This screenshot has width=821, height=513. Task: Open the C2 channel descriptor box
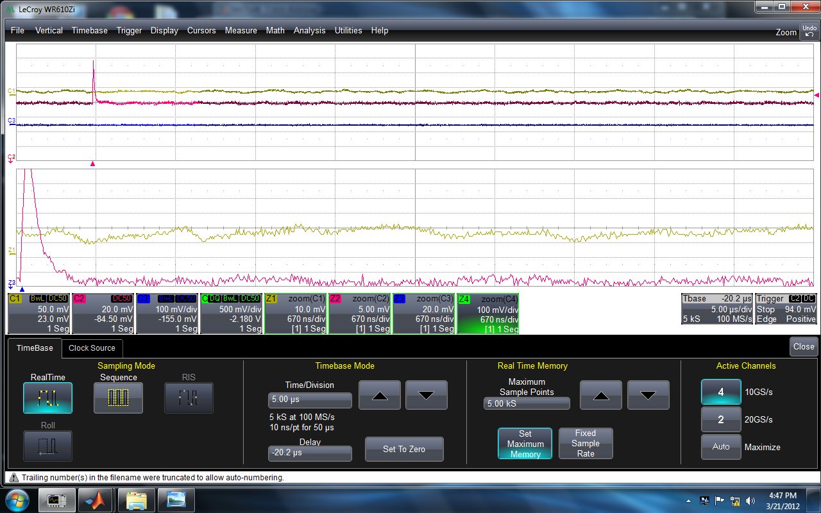(x=103, y=314)
